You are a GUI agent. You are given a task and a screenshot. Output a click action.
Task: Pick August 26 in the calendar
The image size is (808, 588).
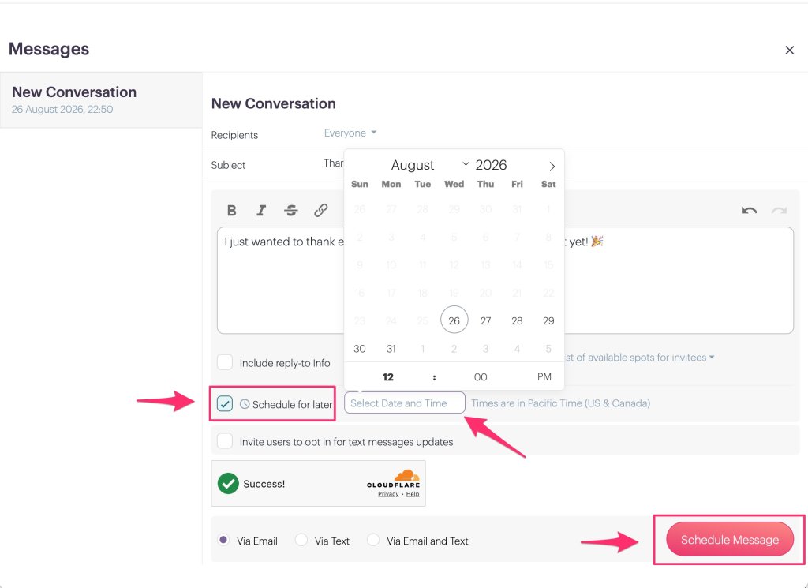[x=454, y=320]
